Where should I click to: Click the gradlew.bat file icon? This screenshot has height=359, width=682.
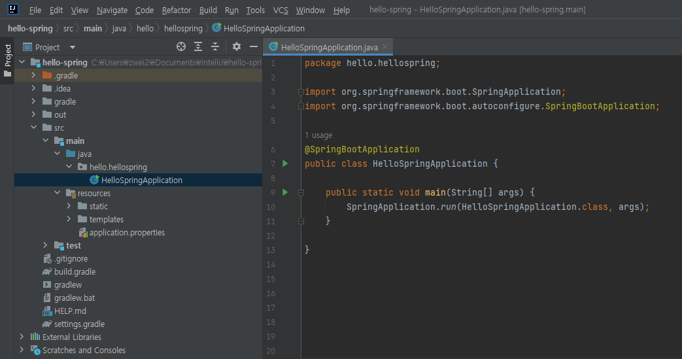47,298
